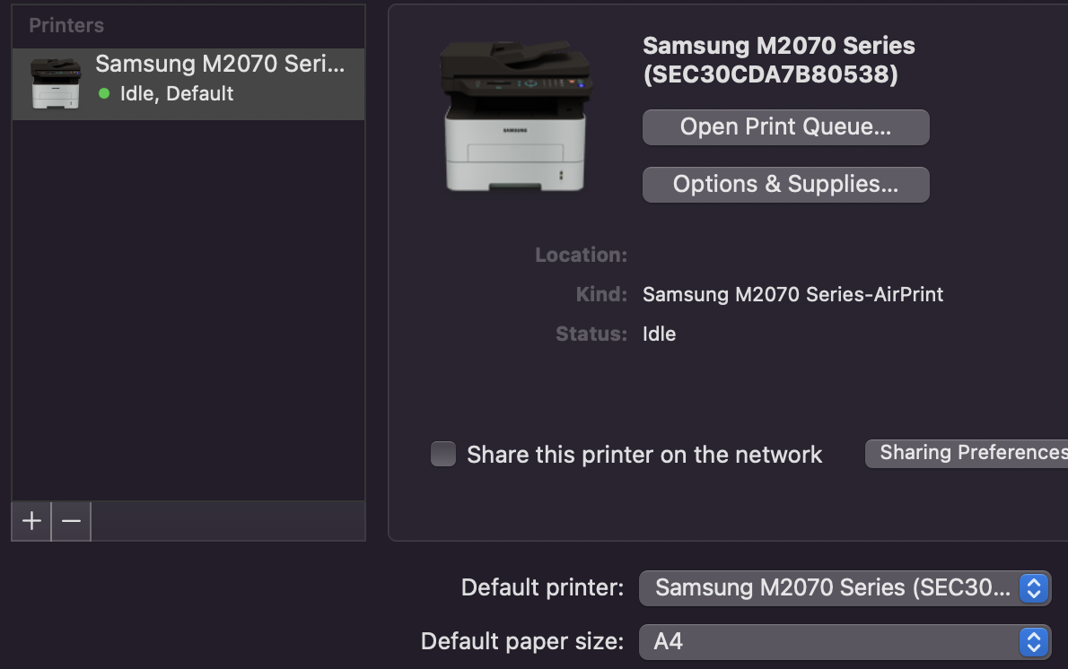Click the Default paper size blue arrows

1033,642
